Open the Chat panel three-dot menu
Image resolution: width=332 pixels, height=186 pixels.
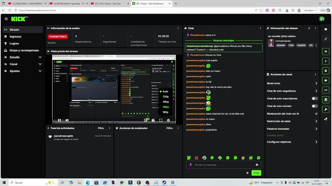(260, 28)
